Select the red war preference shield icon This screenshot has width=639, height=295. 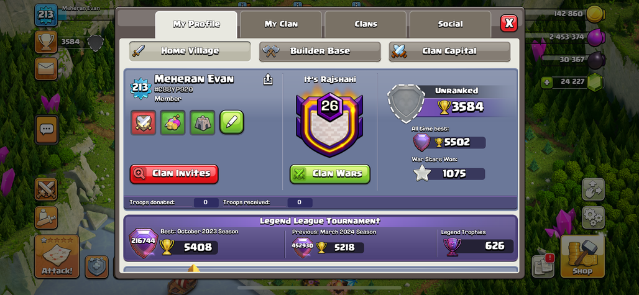[143, 122]
